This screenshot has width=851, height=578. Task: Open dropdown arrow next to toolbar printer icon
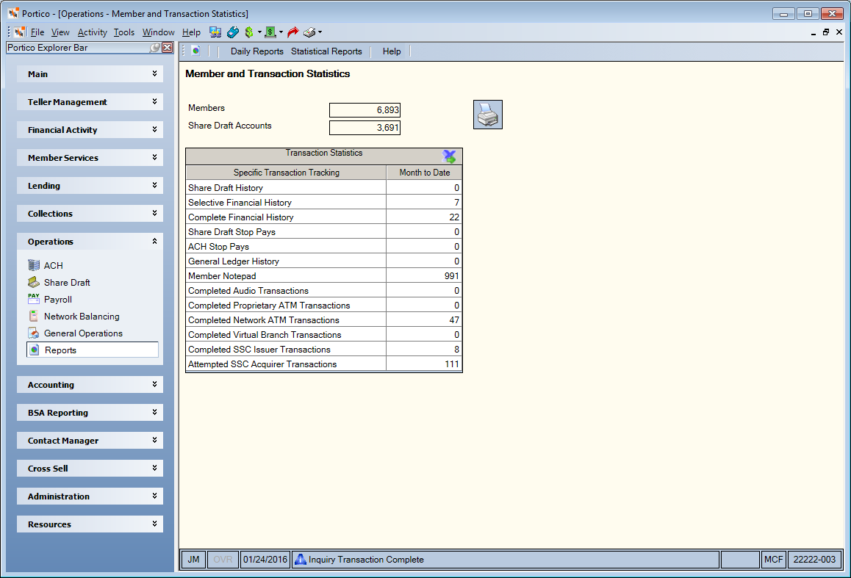320,32
